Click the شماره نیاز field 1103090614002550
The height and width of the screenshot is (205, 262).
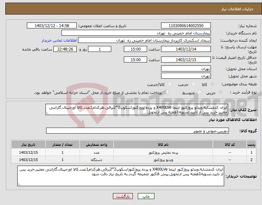pyautogui.click(x=186, y=26)
